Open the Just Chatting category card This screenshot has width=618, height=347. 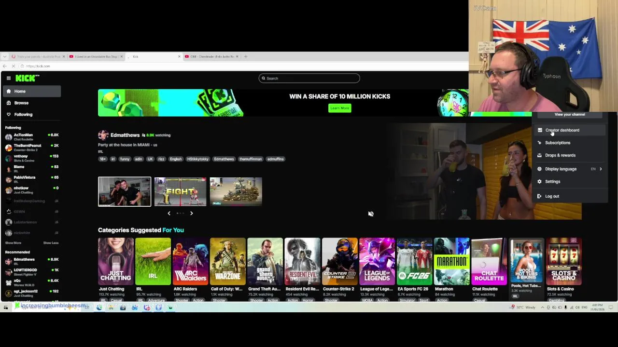115,261
